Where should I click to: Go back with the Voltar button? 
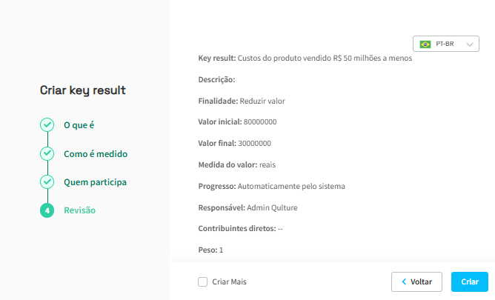point(416,281)
